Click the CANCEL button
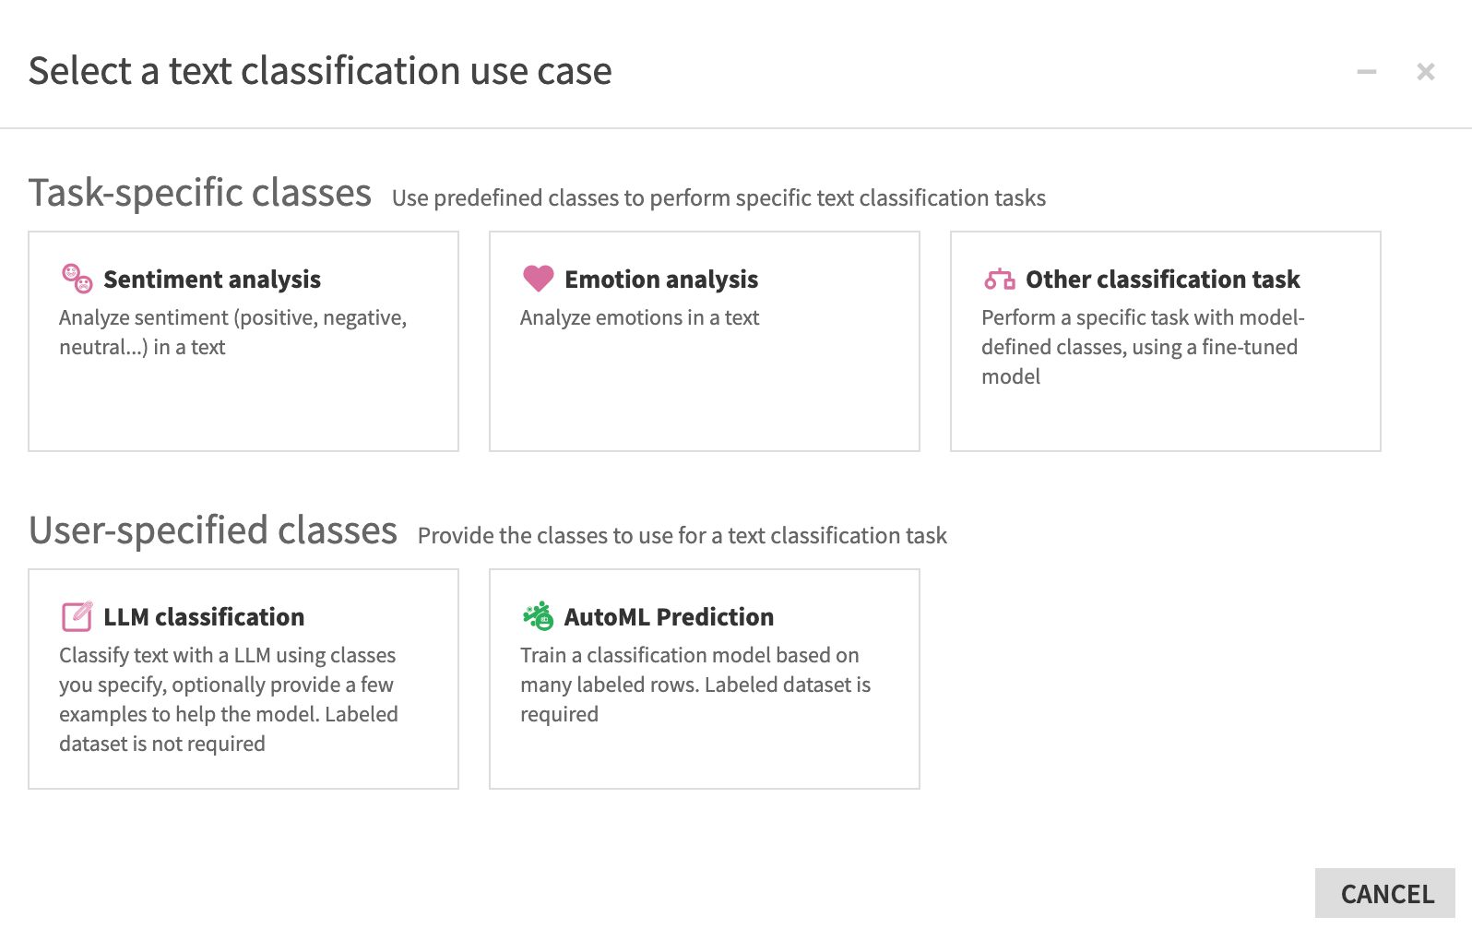Viewport: 1472px width, 941px height. [x=1384, y=893]
